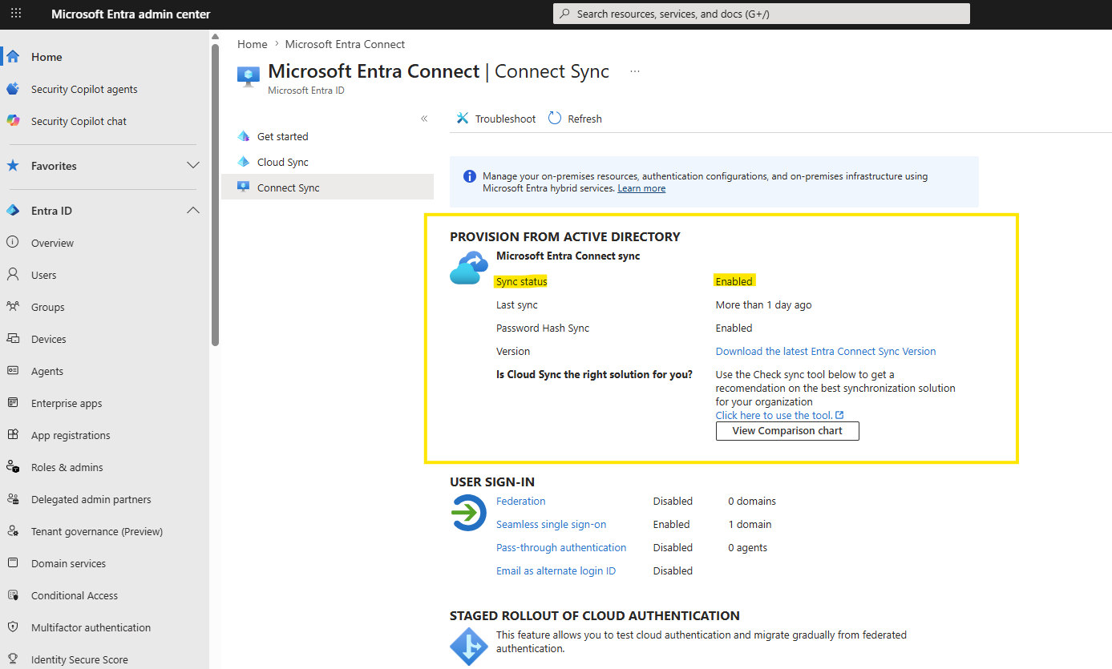This screenshot has width=1112, height=669.
Task: Click the Refresh circular arrow icon
Action: [x=555, y=119]
